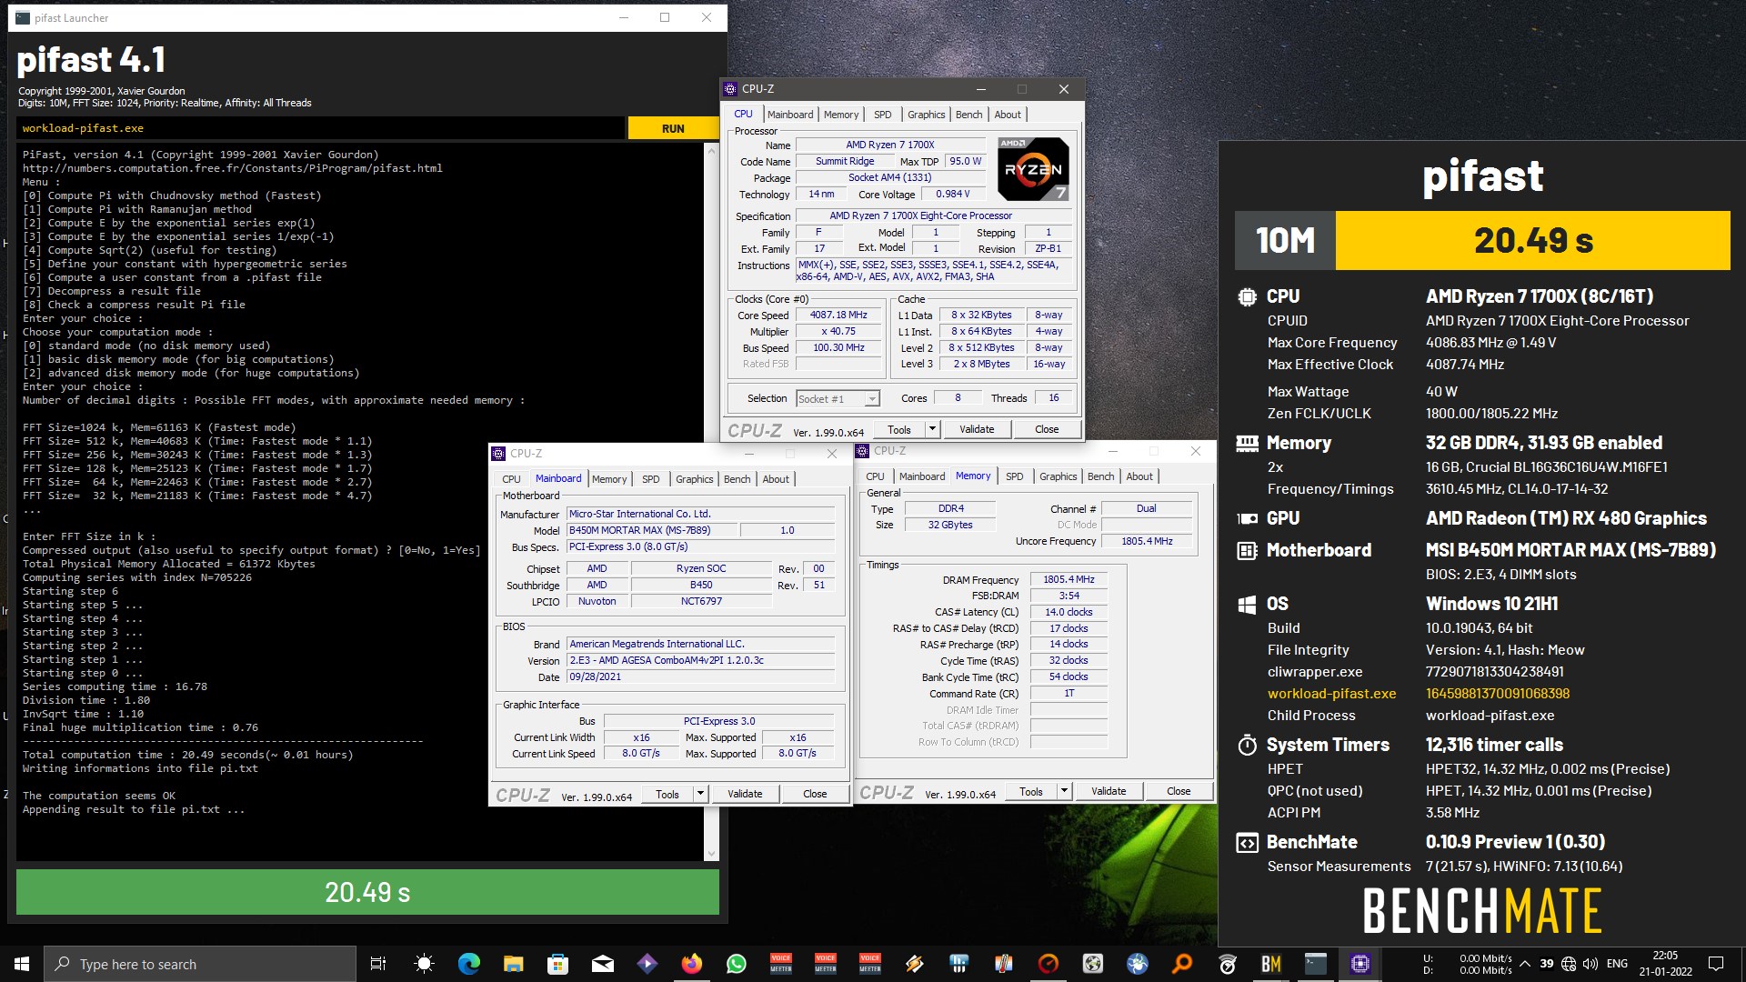The image size is (1746, 982).
Task: Click the green 20.49 s result bar
Action: 367,892
